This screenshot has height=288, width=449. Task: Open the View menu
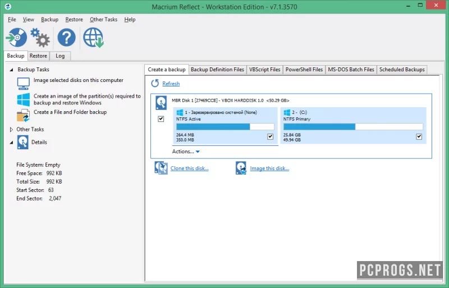point(29,20)
